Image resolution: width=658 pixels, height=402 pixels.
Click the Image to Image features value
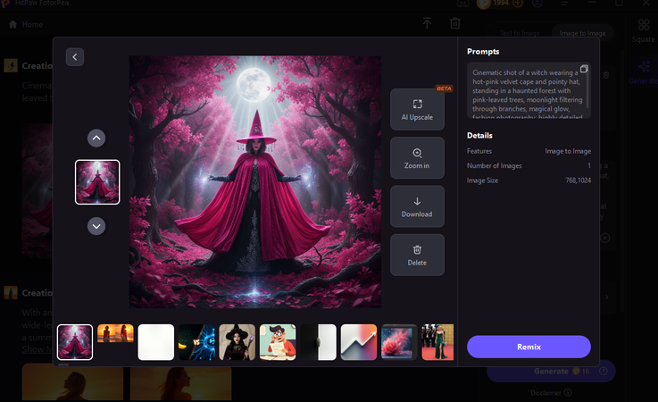tap(568, 151)
